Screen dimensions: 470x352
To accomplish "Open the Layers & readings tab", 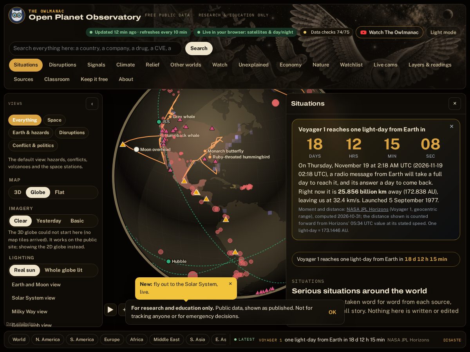I will pos(430,65).
